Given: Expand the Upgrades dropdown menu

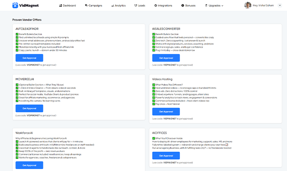Looking at the screenshot, I should [x=214, y=6].
